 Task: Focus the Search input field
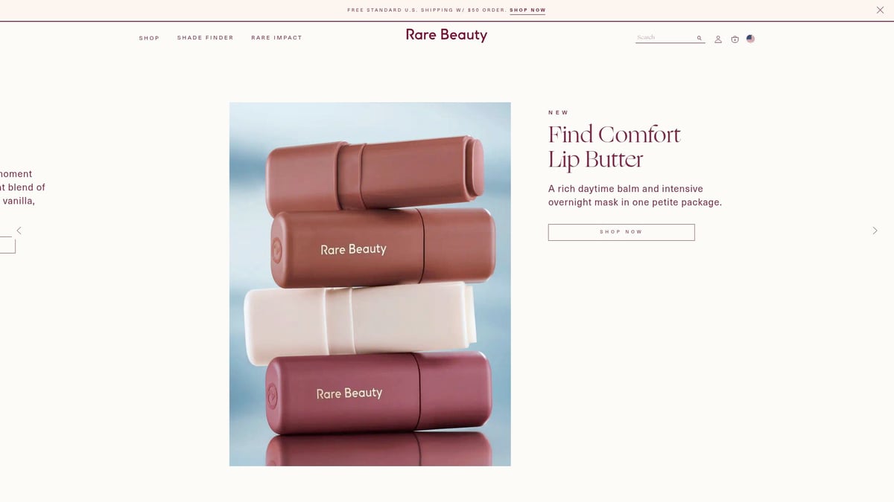(665, 37)
